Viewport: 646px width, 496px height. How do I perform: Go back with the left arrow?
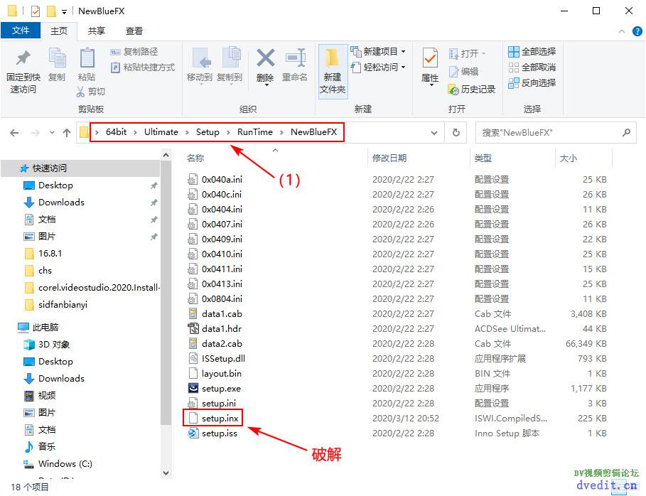tap(14, 133)
